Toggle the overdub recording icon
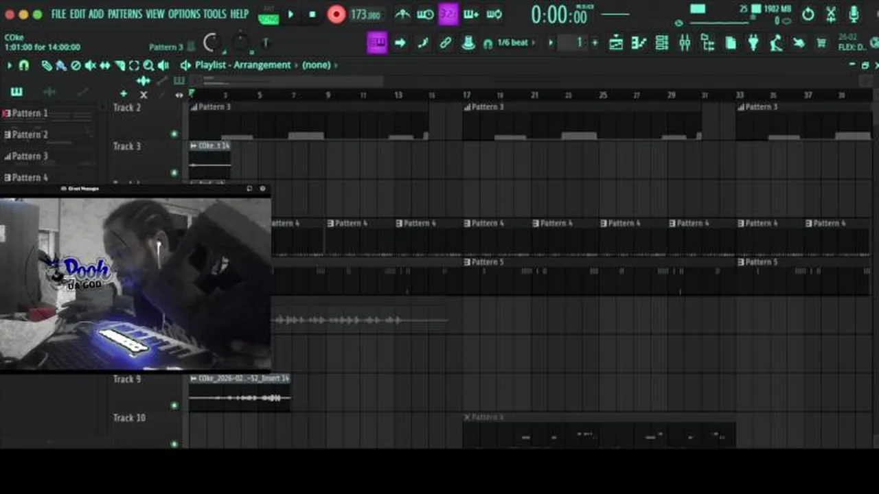879x494 pixels. (x=470, y=14)
